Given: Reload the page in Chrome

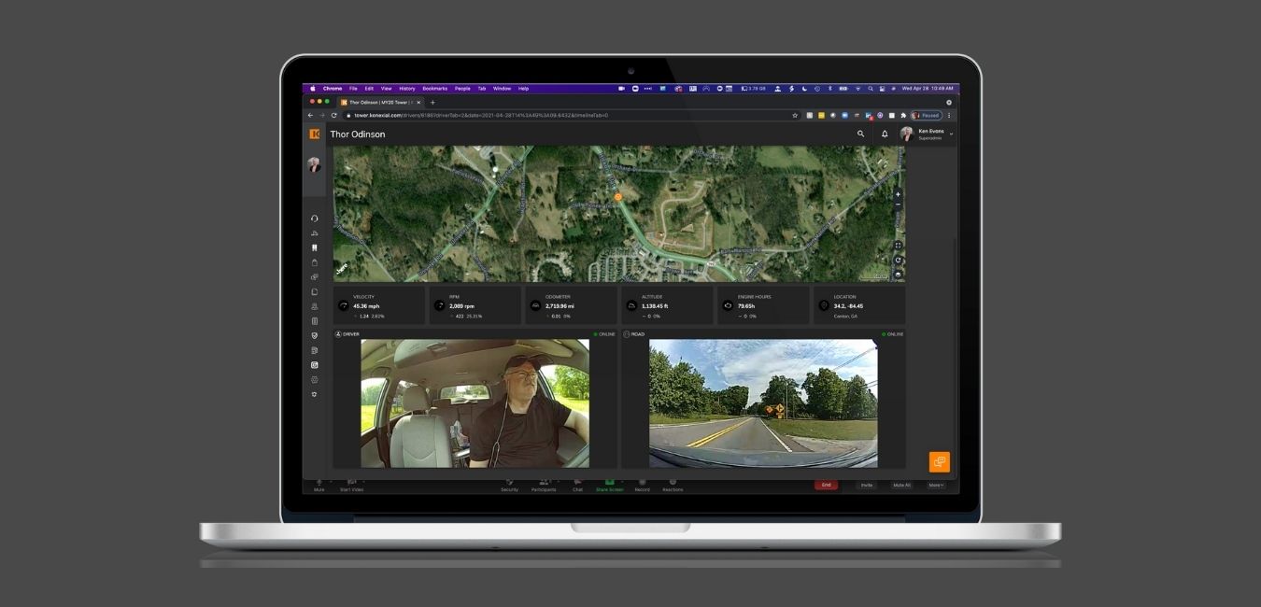Looking at the screenshot, I should click(333, 115).
